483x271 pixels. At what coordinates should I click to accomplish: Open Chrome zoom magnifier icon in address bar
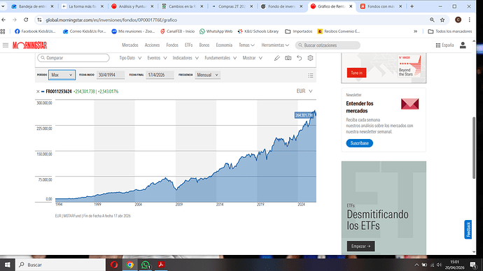432,20
